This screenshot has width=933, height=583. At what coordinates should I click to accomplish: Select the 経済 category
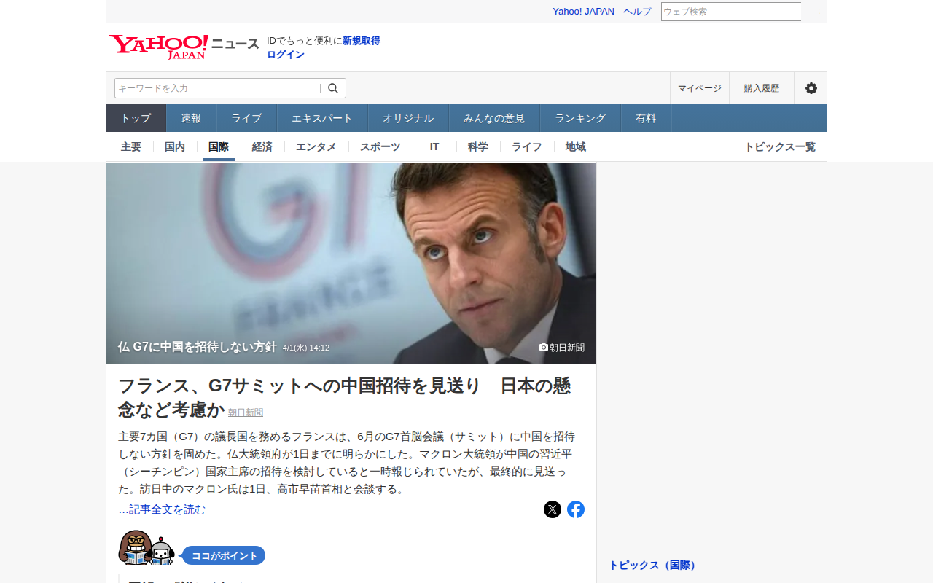coord(262,146)
